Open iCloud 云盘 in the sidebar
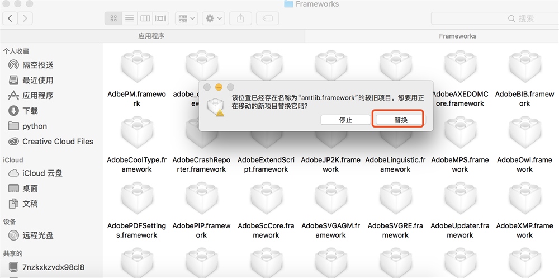The height and width of the screenshot is (278, 559). tap(35, 173)
